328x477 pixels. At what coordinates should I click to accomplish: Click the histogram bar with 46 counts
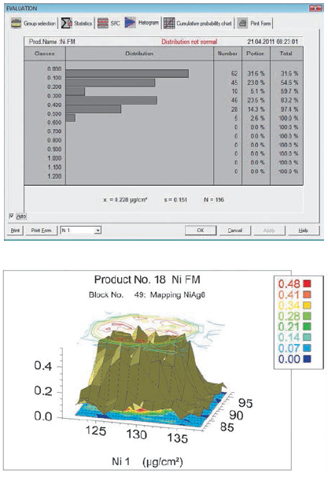click(x=111, y=100)
